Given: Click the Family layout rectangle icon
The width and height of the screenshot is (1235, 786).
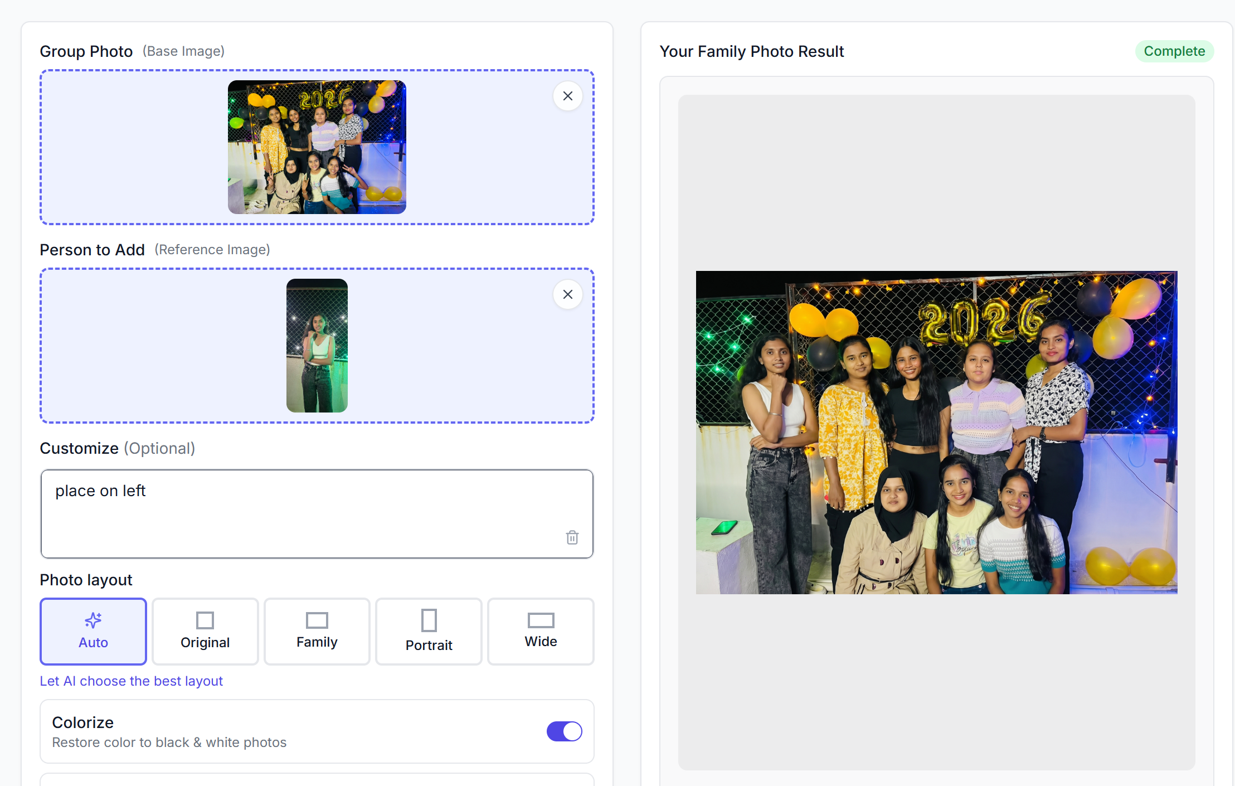Looking at the screenshot, I should point(317,620).
